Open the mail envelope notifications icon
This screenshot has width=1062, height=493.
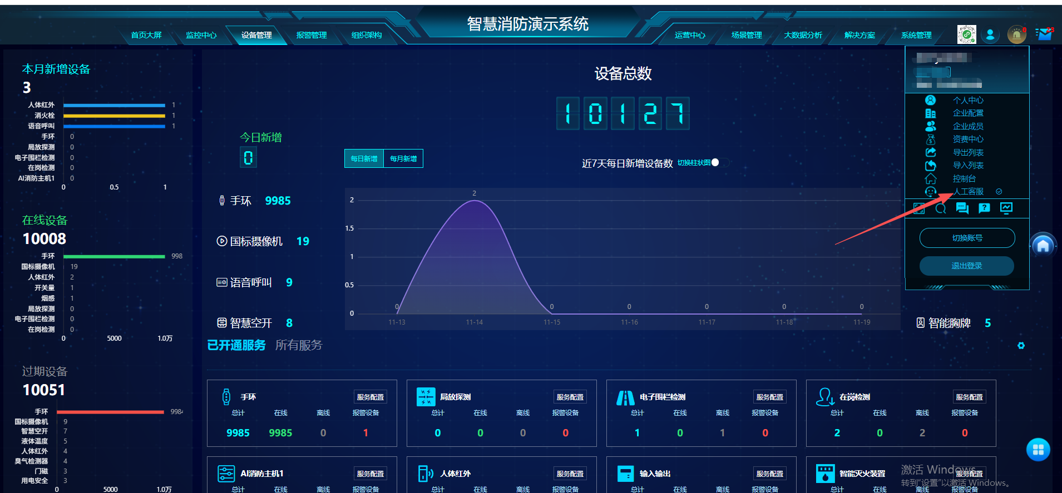coord(1044,34)
